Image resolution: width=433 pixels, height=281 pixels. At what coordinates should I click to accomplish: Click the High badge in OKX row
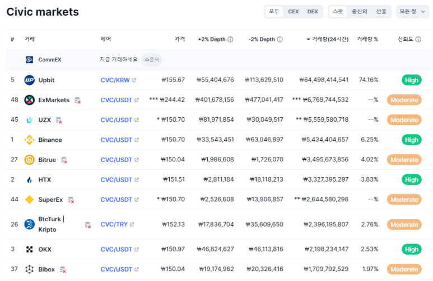pos(412,249)
